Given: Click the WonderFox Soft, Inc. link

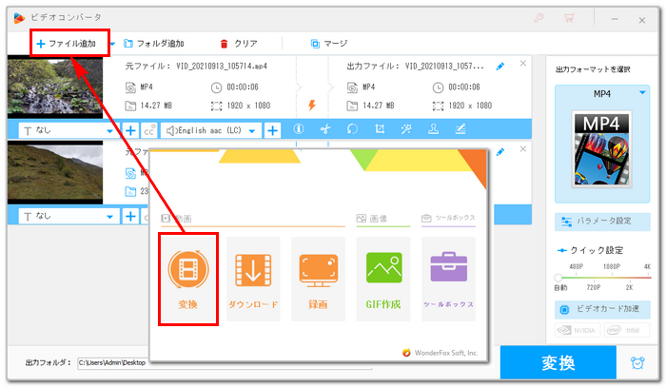Looking at the screenshot, I should click(x=440, y=353).
